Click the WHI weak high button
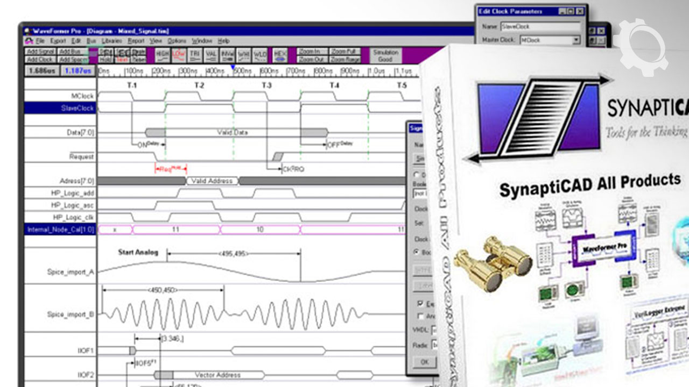Screen dimensions: 689x387 [x=244, y=55]
